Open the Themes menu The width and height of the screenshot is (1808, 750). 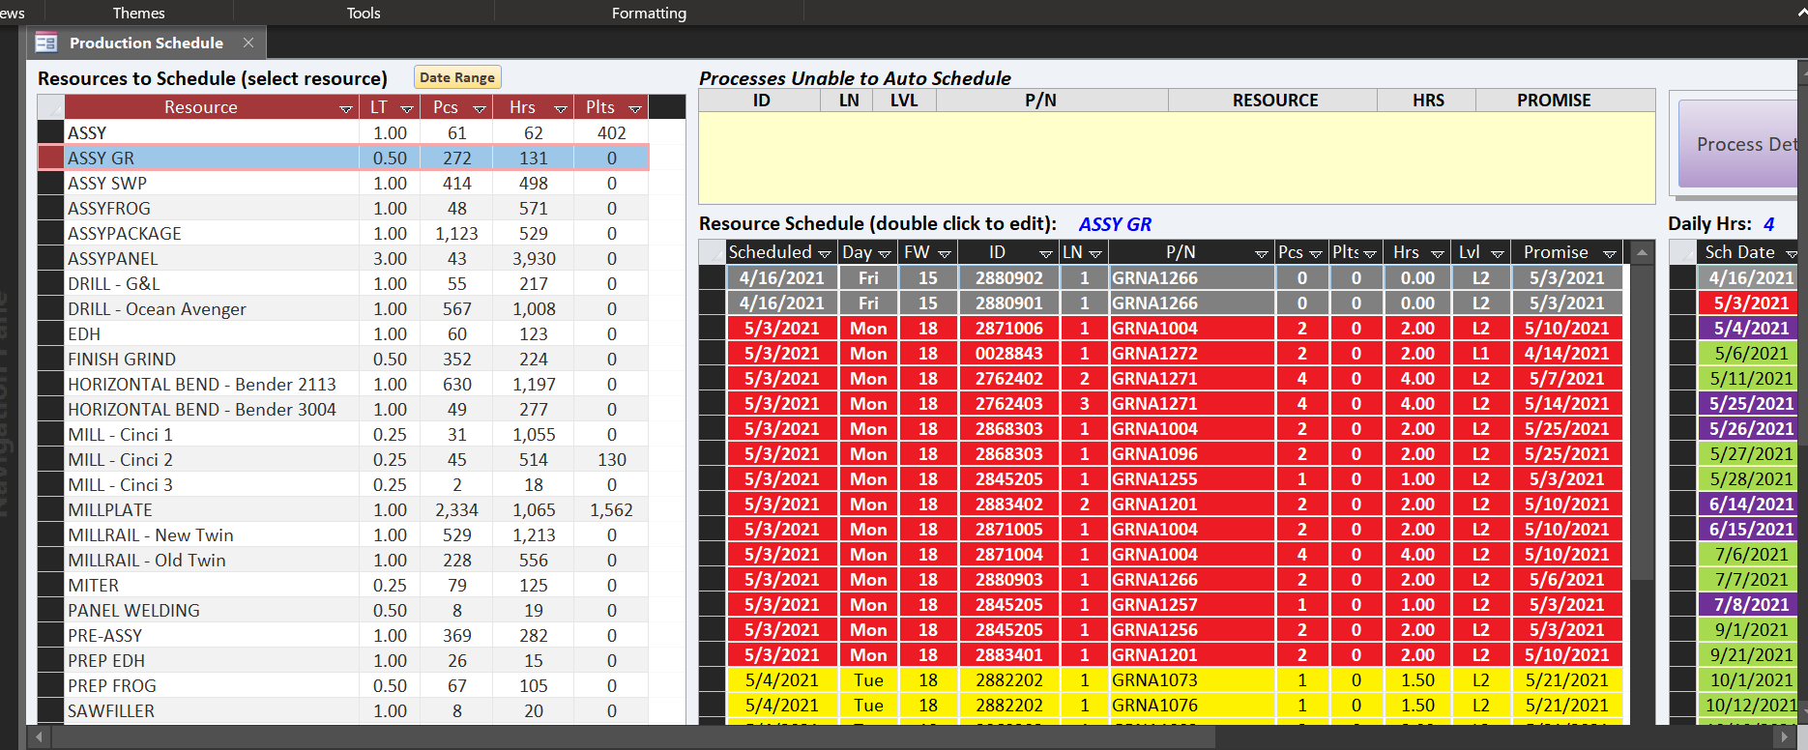138,13
